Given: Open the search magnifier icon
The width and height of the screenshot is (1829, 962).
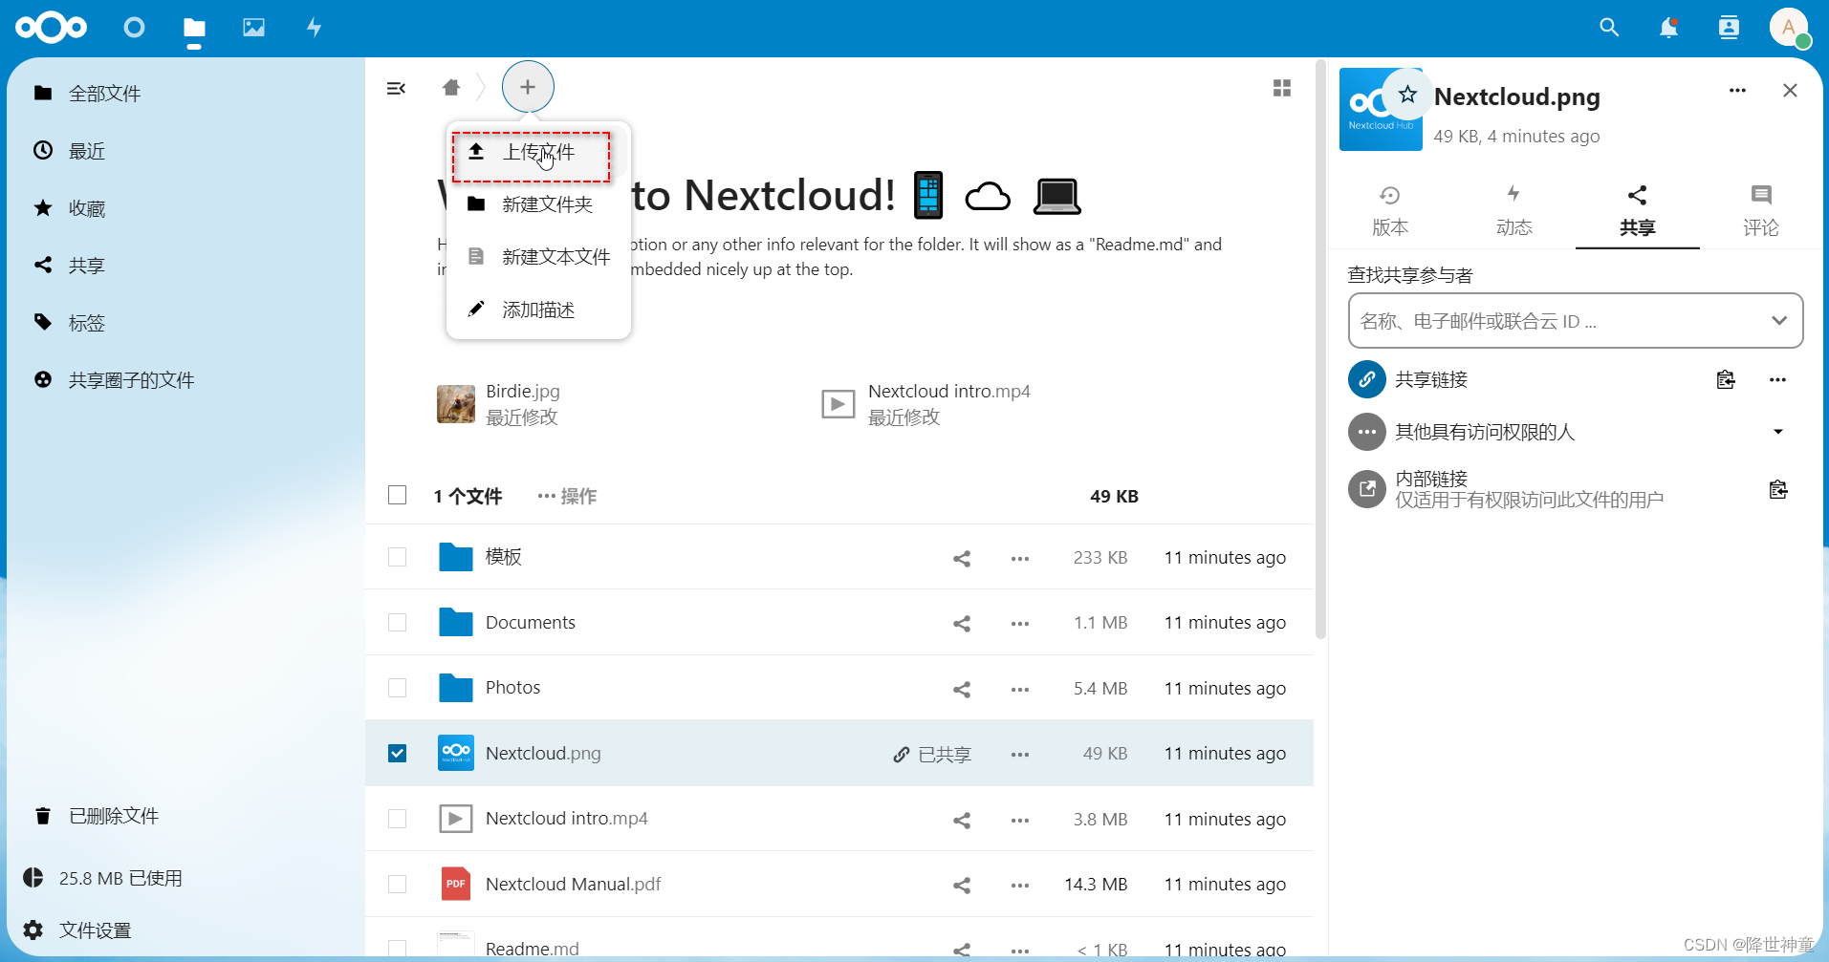Looking at the screenshot, I should pyautogui.click(x=1609, y=28).
